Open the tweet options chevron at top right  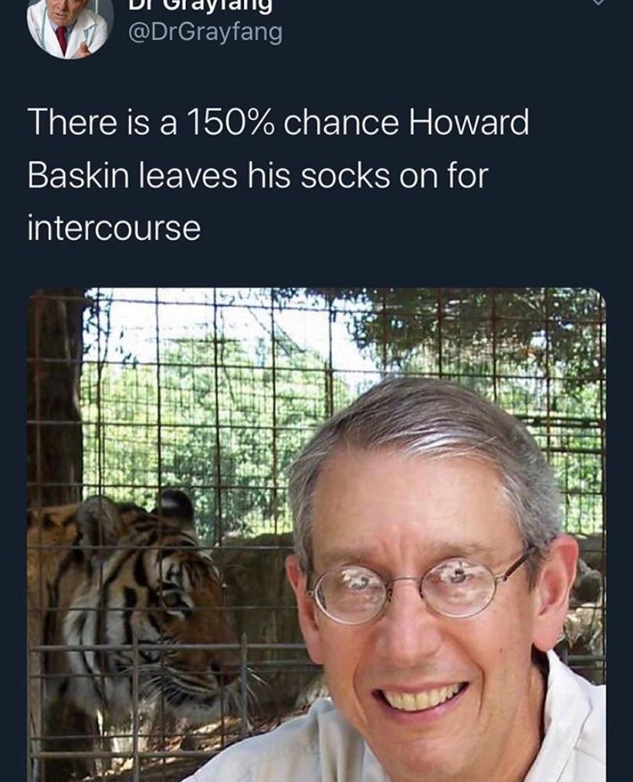point(598,2)
